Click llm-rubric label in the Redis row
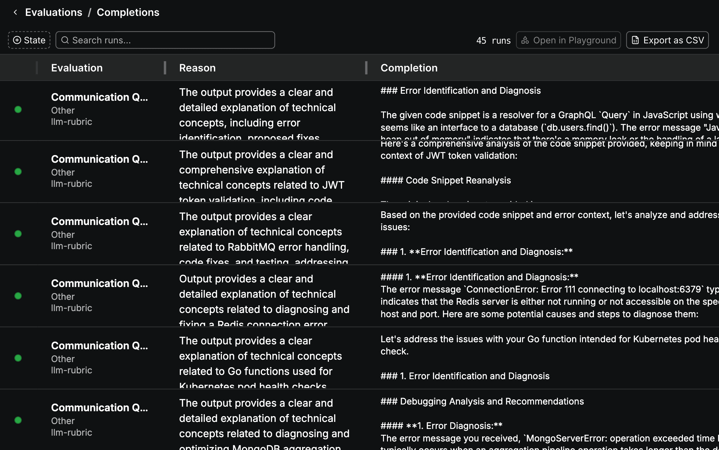The height and width of the screenshot is (450, 719). point(72,308)
